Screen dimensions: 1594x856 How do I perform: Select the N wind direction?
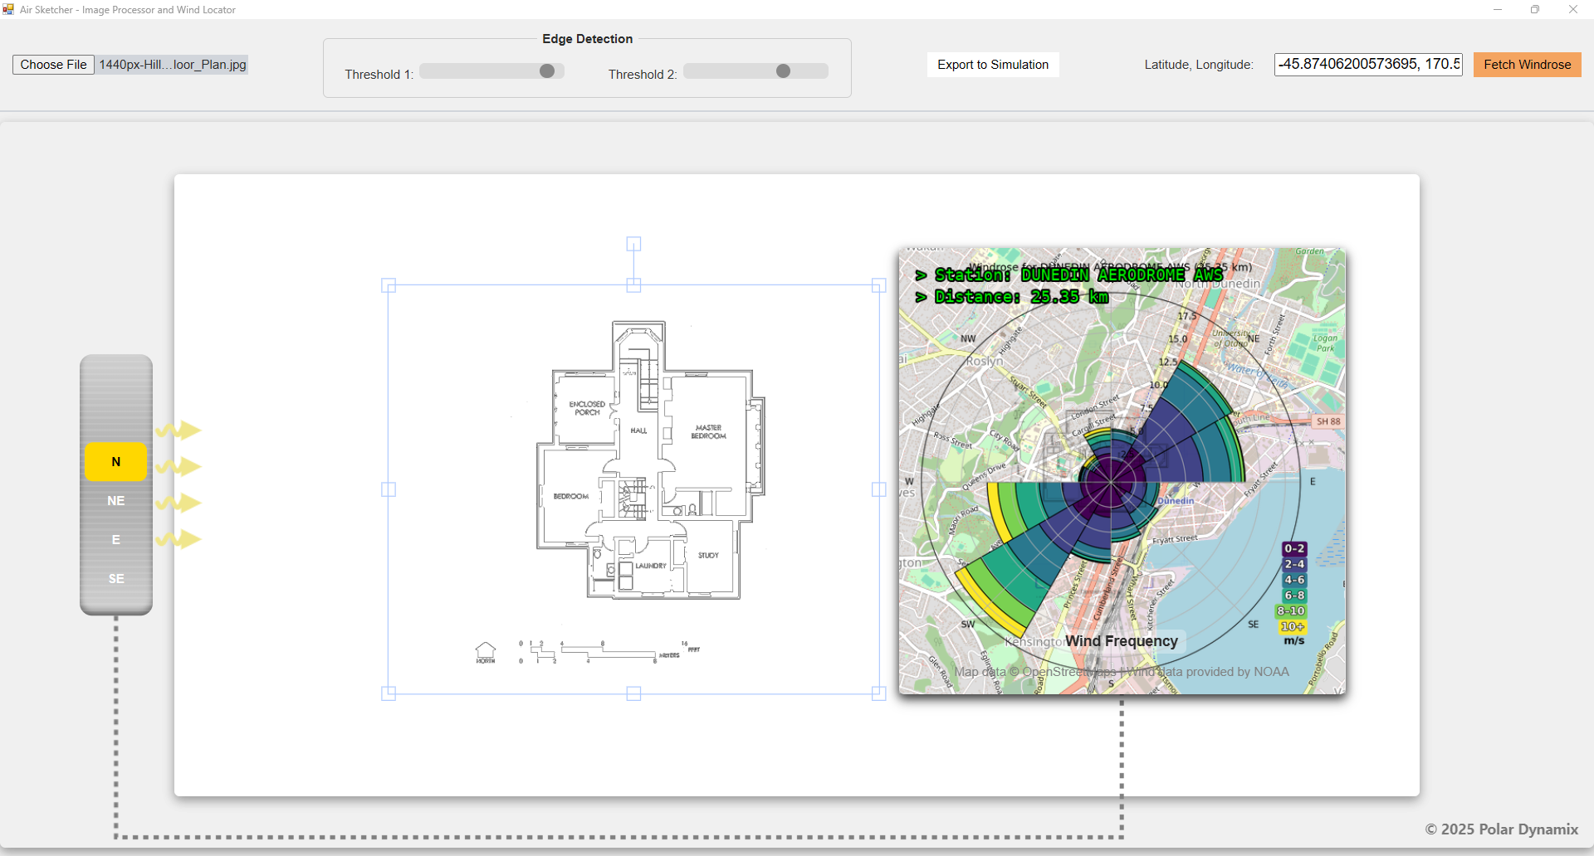(116, 462)
